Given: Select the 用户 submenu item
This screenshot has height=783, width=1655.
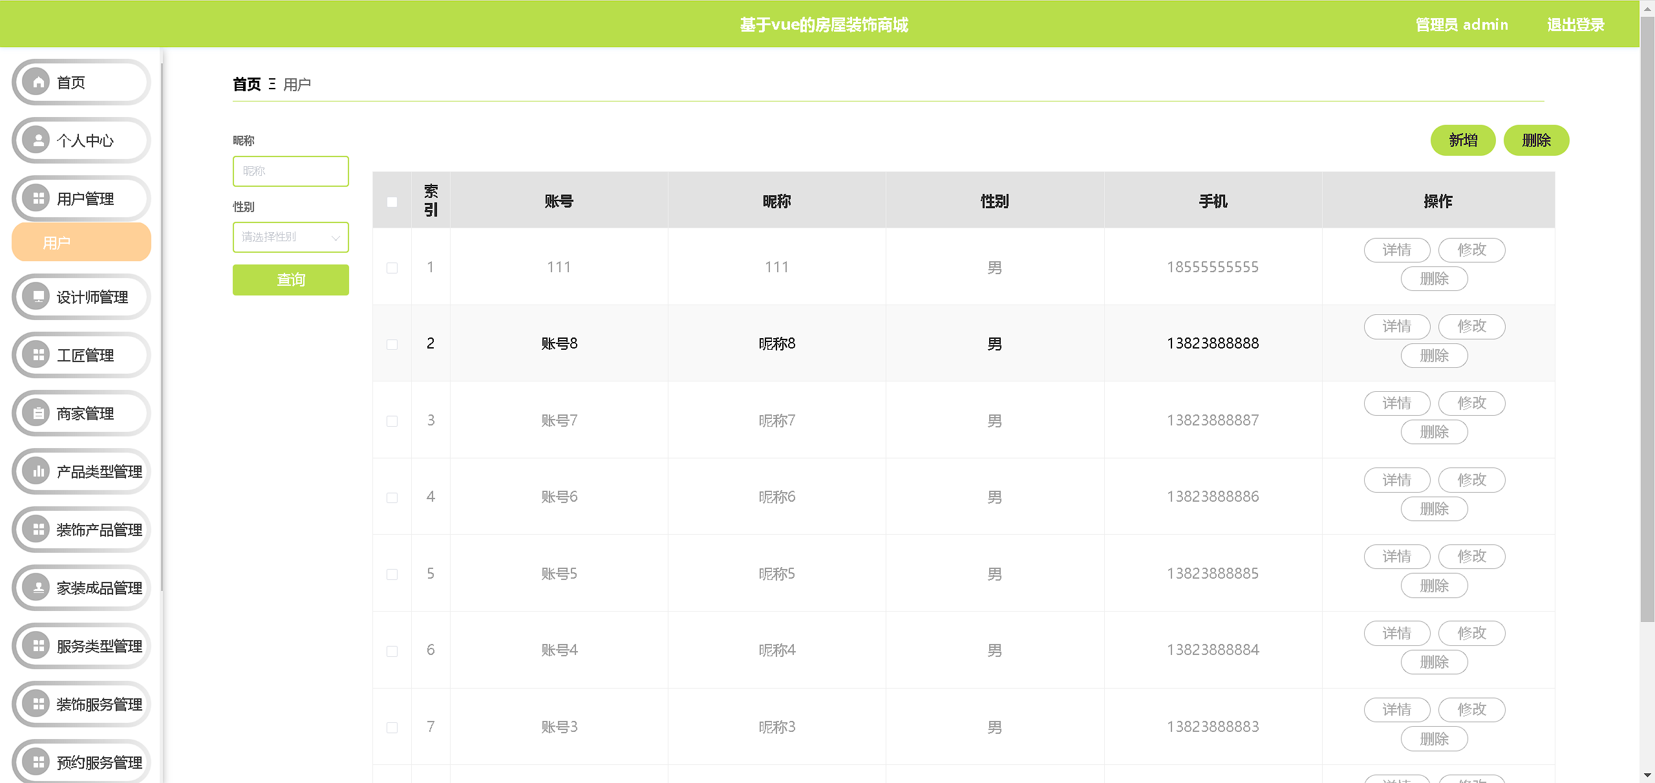Looking at the screenshot, I should click(81, 242).
